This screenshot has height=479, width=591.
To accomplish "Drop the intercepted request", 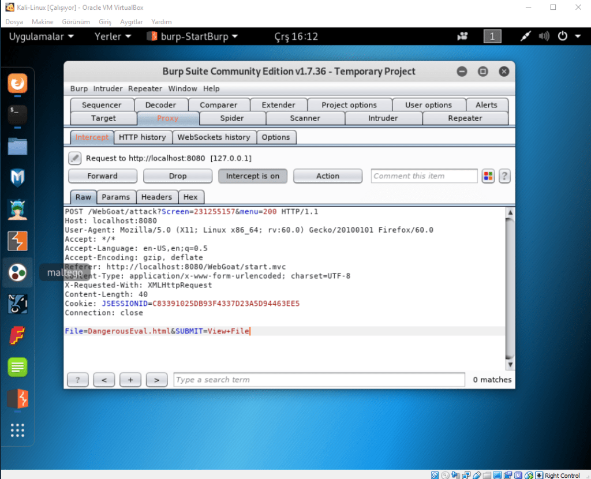I will click(178, 176).
